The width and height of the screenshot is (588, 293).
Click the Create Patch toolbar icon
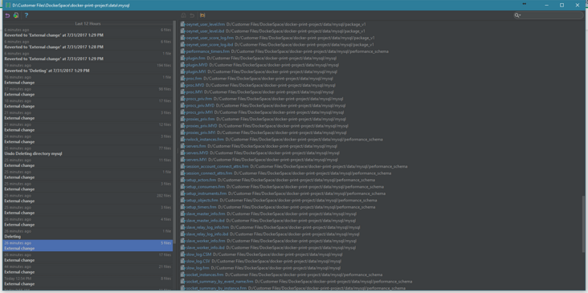[x=16, y=15]
